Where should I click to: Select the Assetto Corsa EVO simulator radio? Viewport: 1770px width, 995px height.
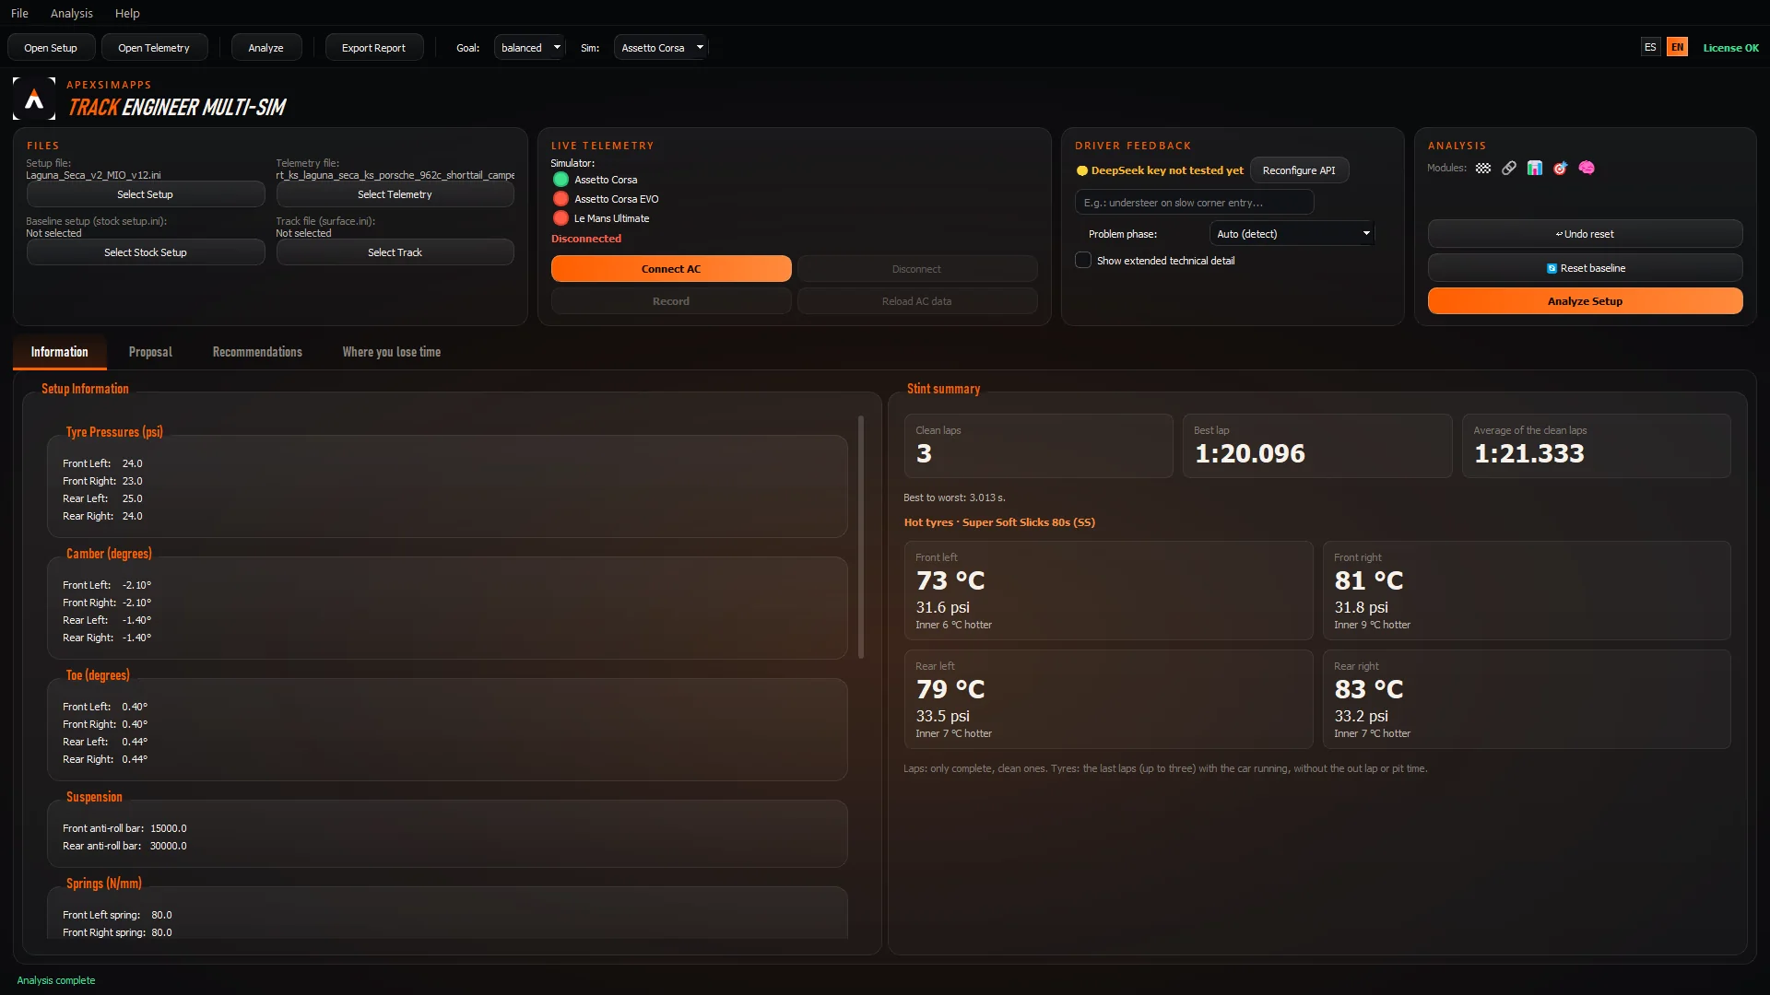point(560,199)
